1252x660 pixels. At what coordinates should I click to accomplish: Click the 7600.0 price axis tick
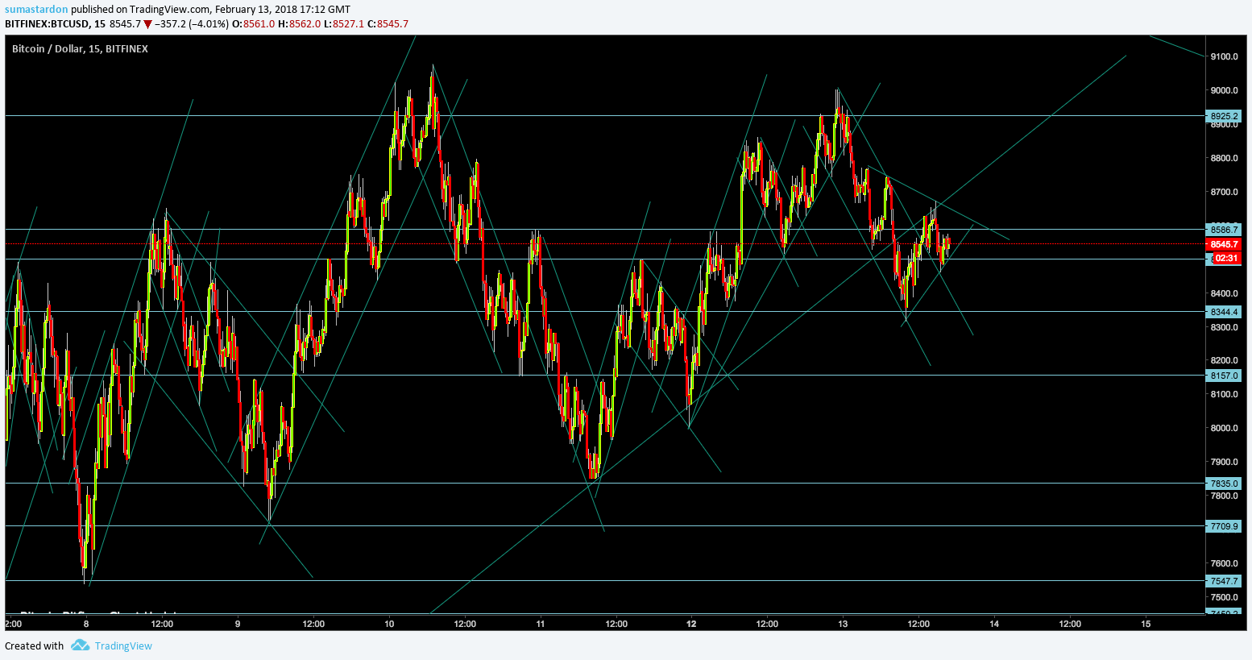pyautogui.click(x=1224, y=563)
